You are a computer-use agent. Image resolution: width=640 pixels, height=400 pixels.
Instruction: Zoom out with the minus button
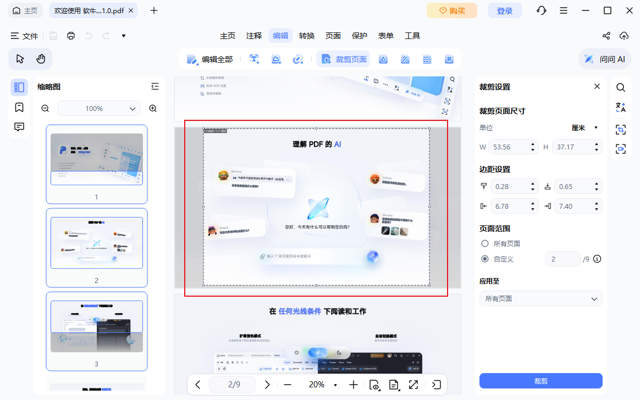click(288, 385)
